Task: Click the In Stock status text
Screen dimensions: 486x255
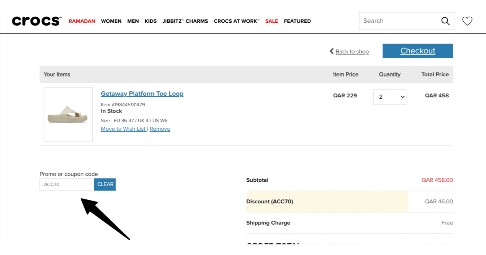Action: [112, 111]
